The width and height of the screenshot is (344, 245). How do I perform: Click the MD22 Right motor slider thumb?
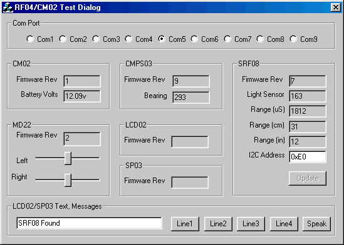pyautogui.click(x=68, y=180)
